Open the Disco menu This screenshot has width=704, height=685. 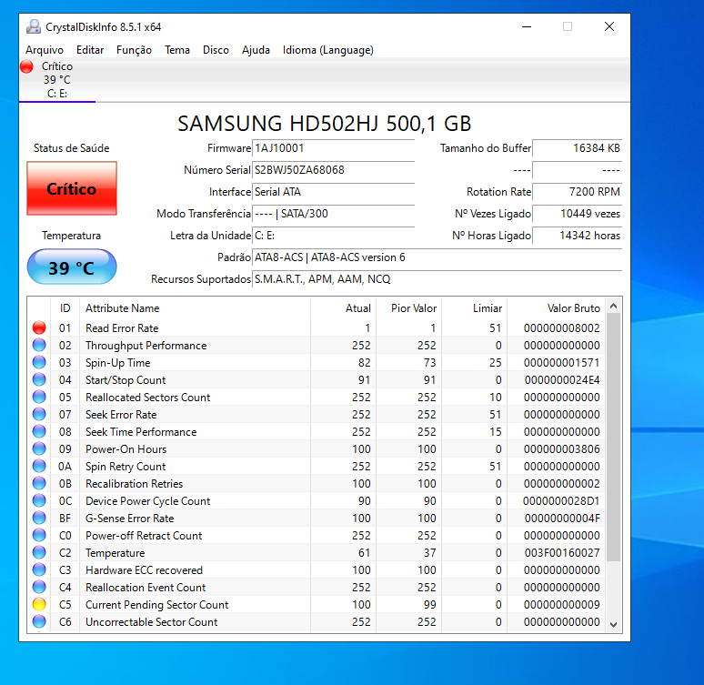tap(216, 50)
